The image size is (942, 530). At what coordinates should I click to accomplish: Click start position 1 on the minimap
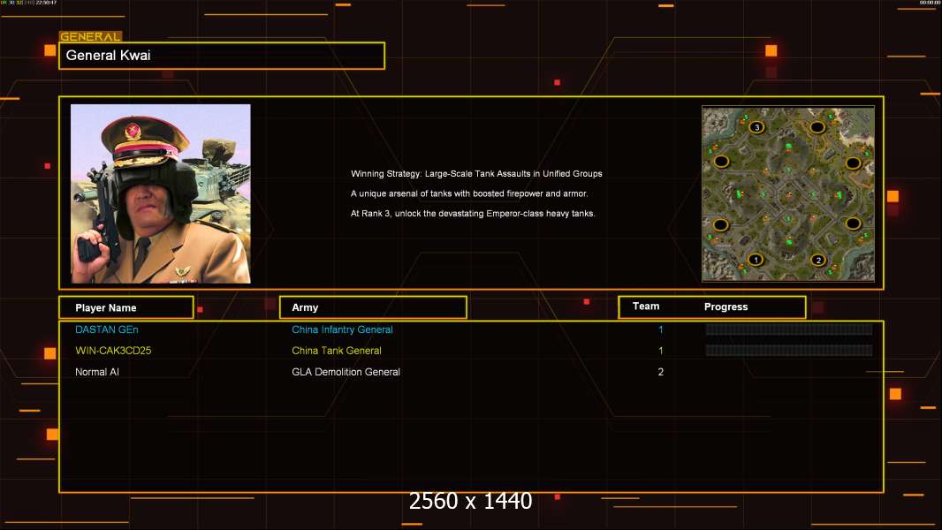[755, 260]
